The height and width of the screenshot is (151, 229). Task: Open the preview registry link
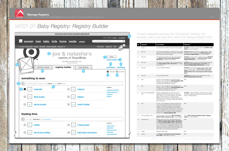click(112, 60)
